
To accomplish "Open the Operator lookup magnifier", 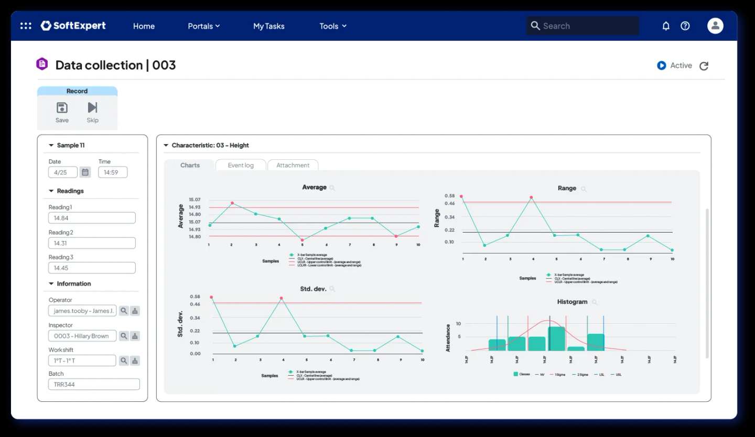I will click(x=124, y=310).
